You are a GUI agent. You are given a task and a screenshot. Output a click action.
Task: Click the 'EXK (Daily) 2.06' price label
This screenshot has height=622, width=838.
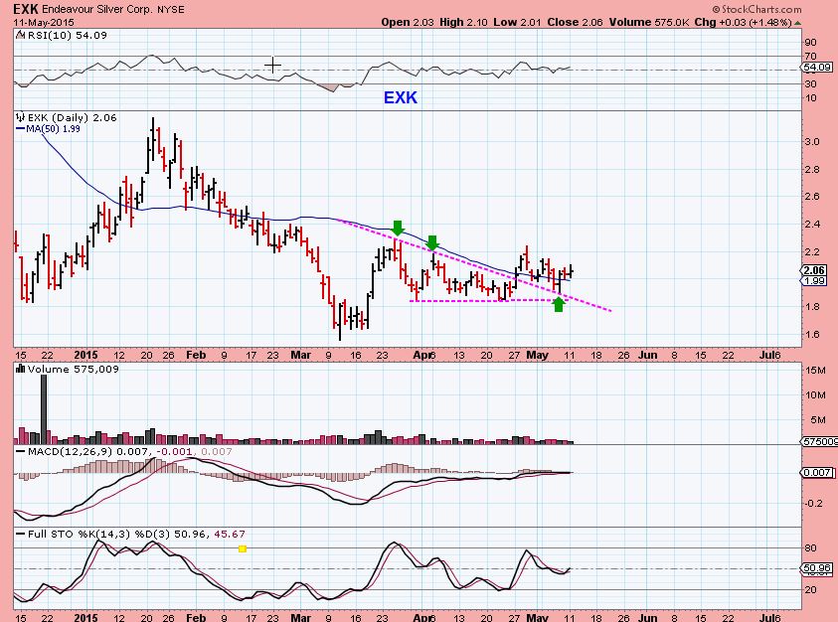click(72, 117)
